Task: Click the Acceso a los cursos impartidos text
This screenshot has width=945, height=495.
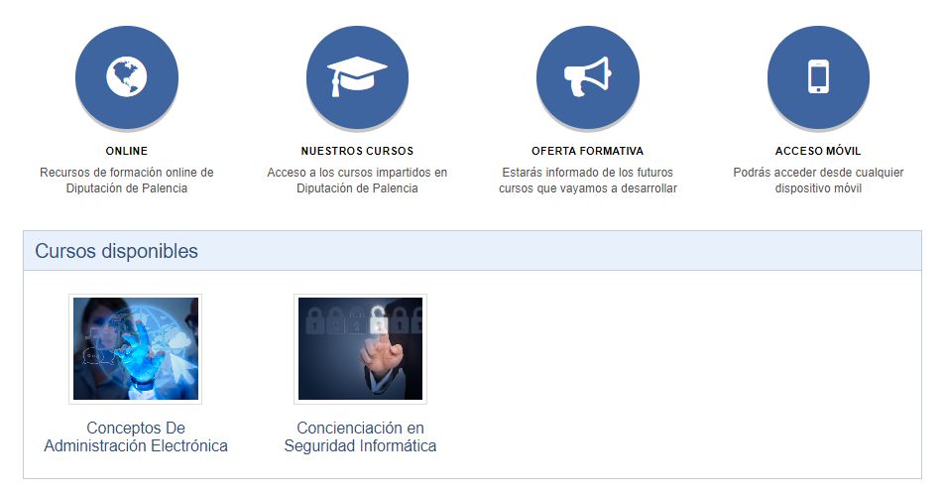Action: click(x=357, y=173)
